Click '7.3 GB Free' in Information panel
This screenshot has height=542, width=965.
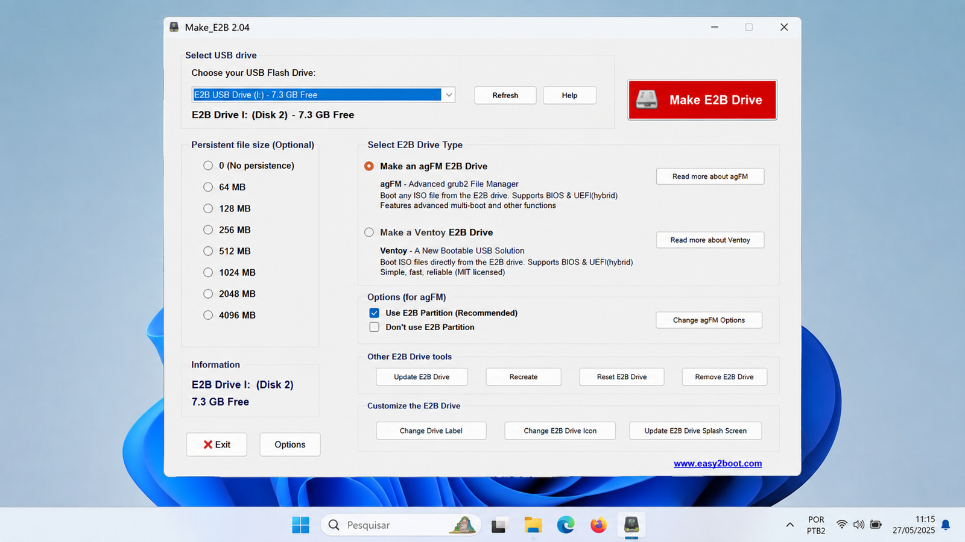(220, 402)
